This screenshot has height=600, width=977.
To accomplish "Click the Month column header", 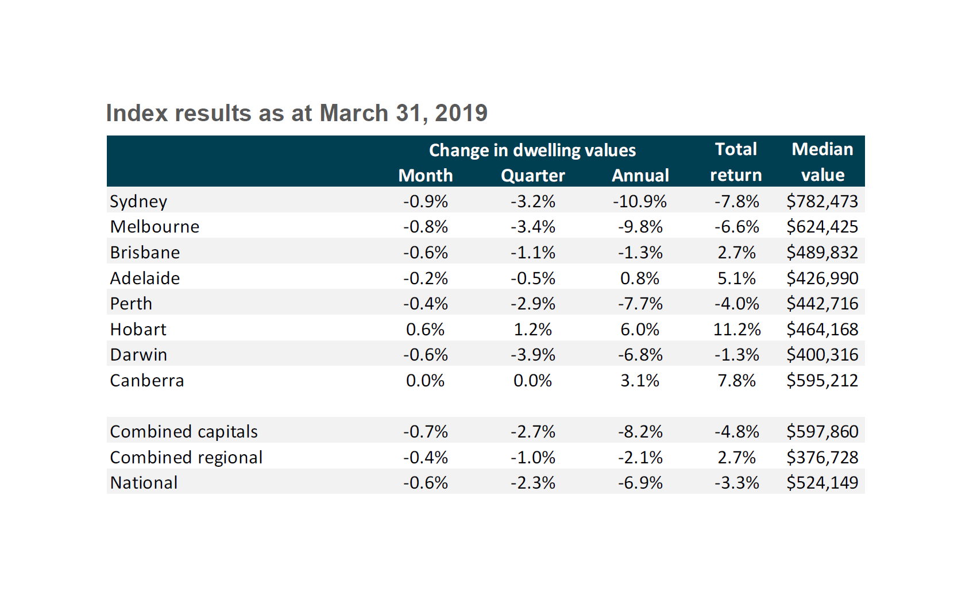I will pyautogui.click(x=425, y=176).
